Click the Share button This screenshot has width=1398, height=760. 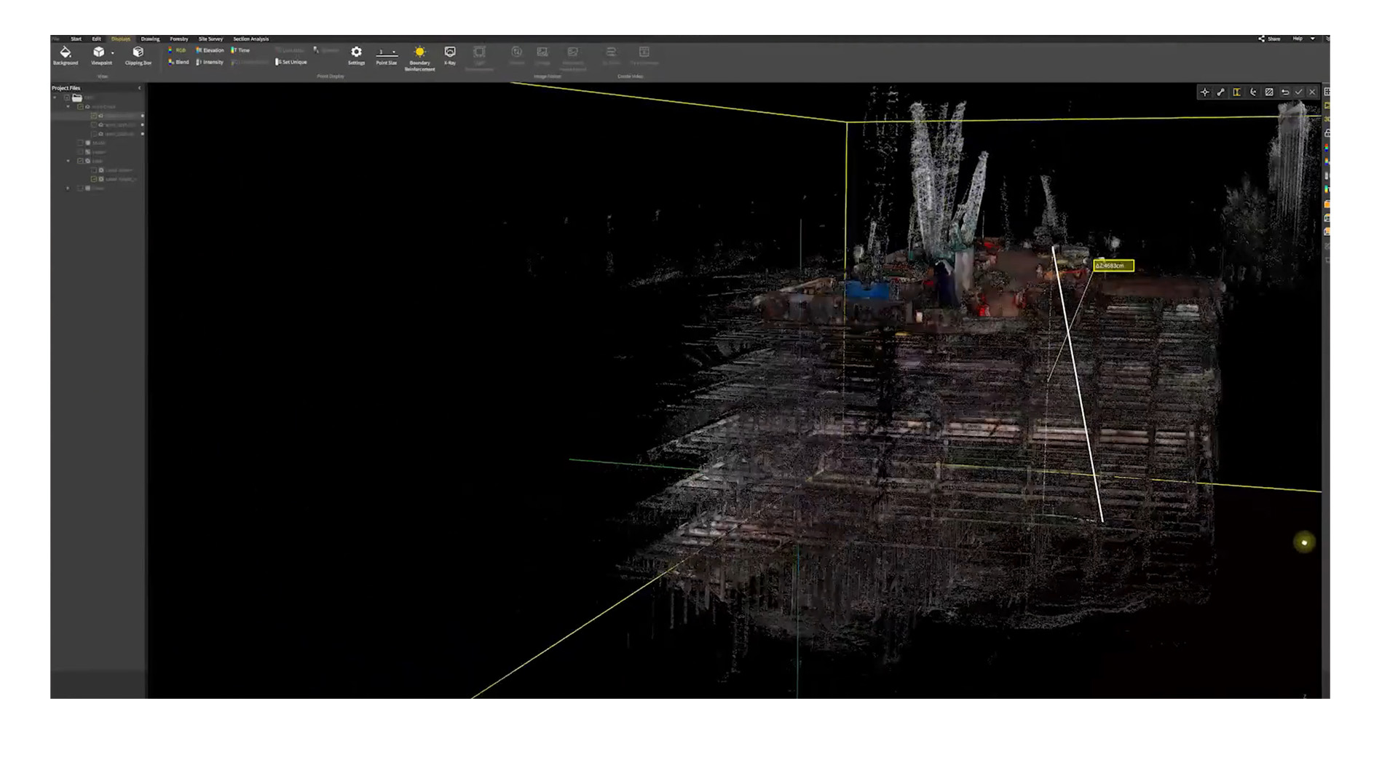pyautogui.click(x=1269, y=39)
